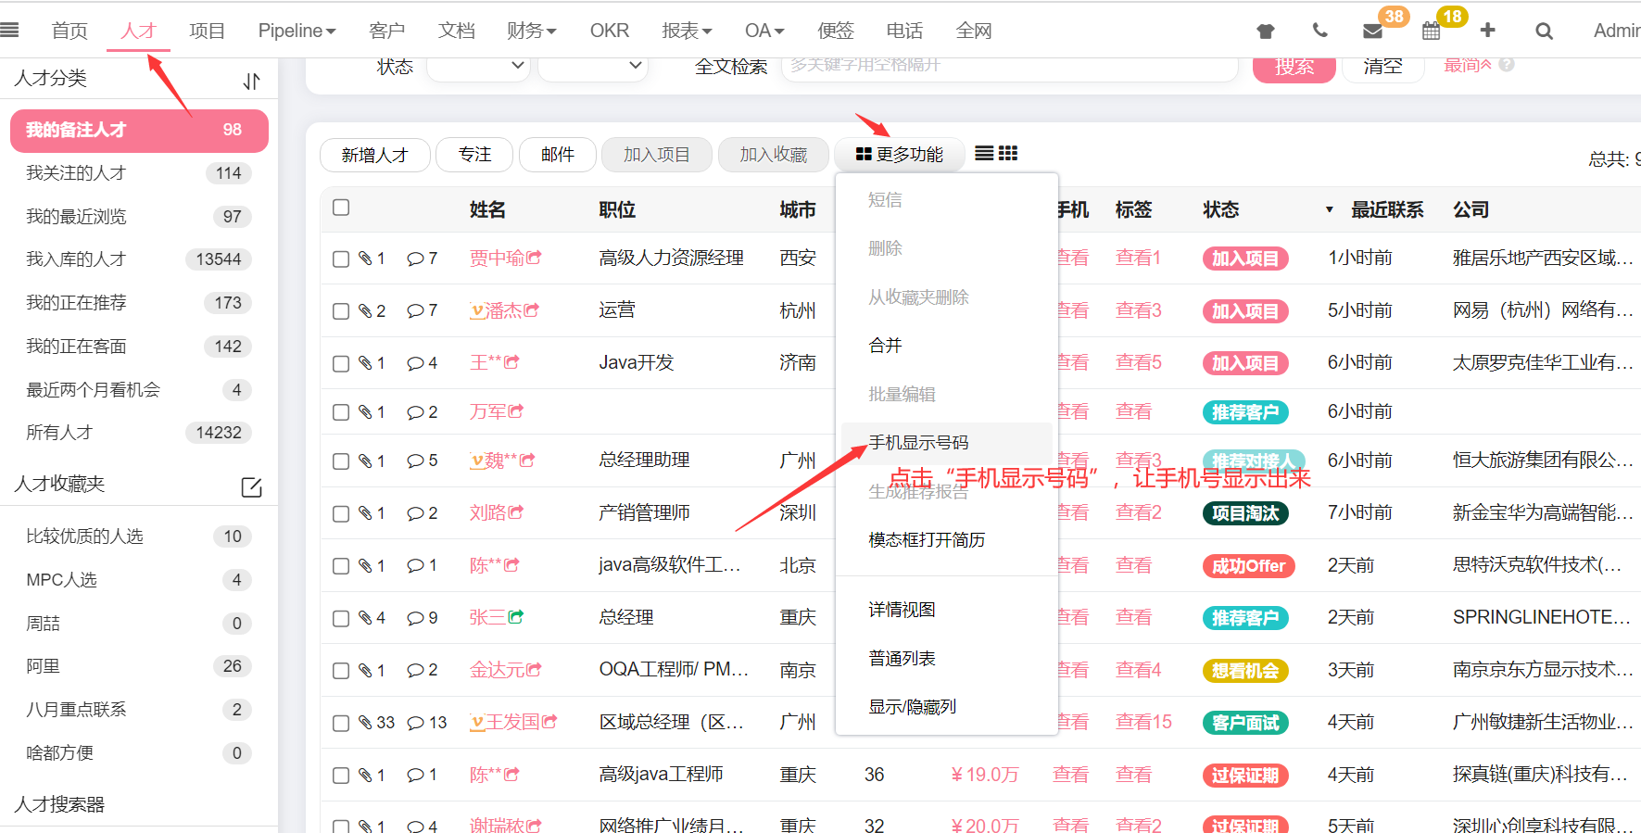Viewport: 1641px width, 833px height.
Task: Collapse filters via 最简 link
Action: (1468, 65)
